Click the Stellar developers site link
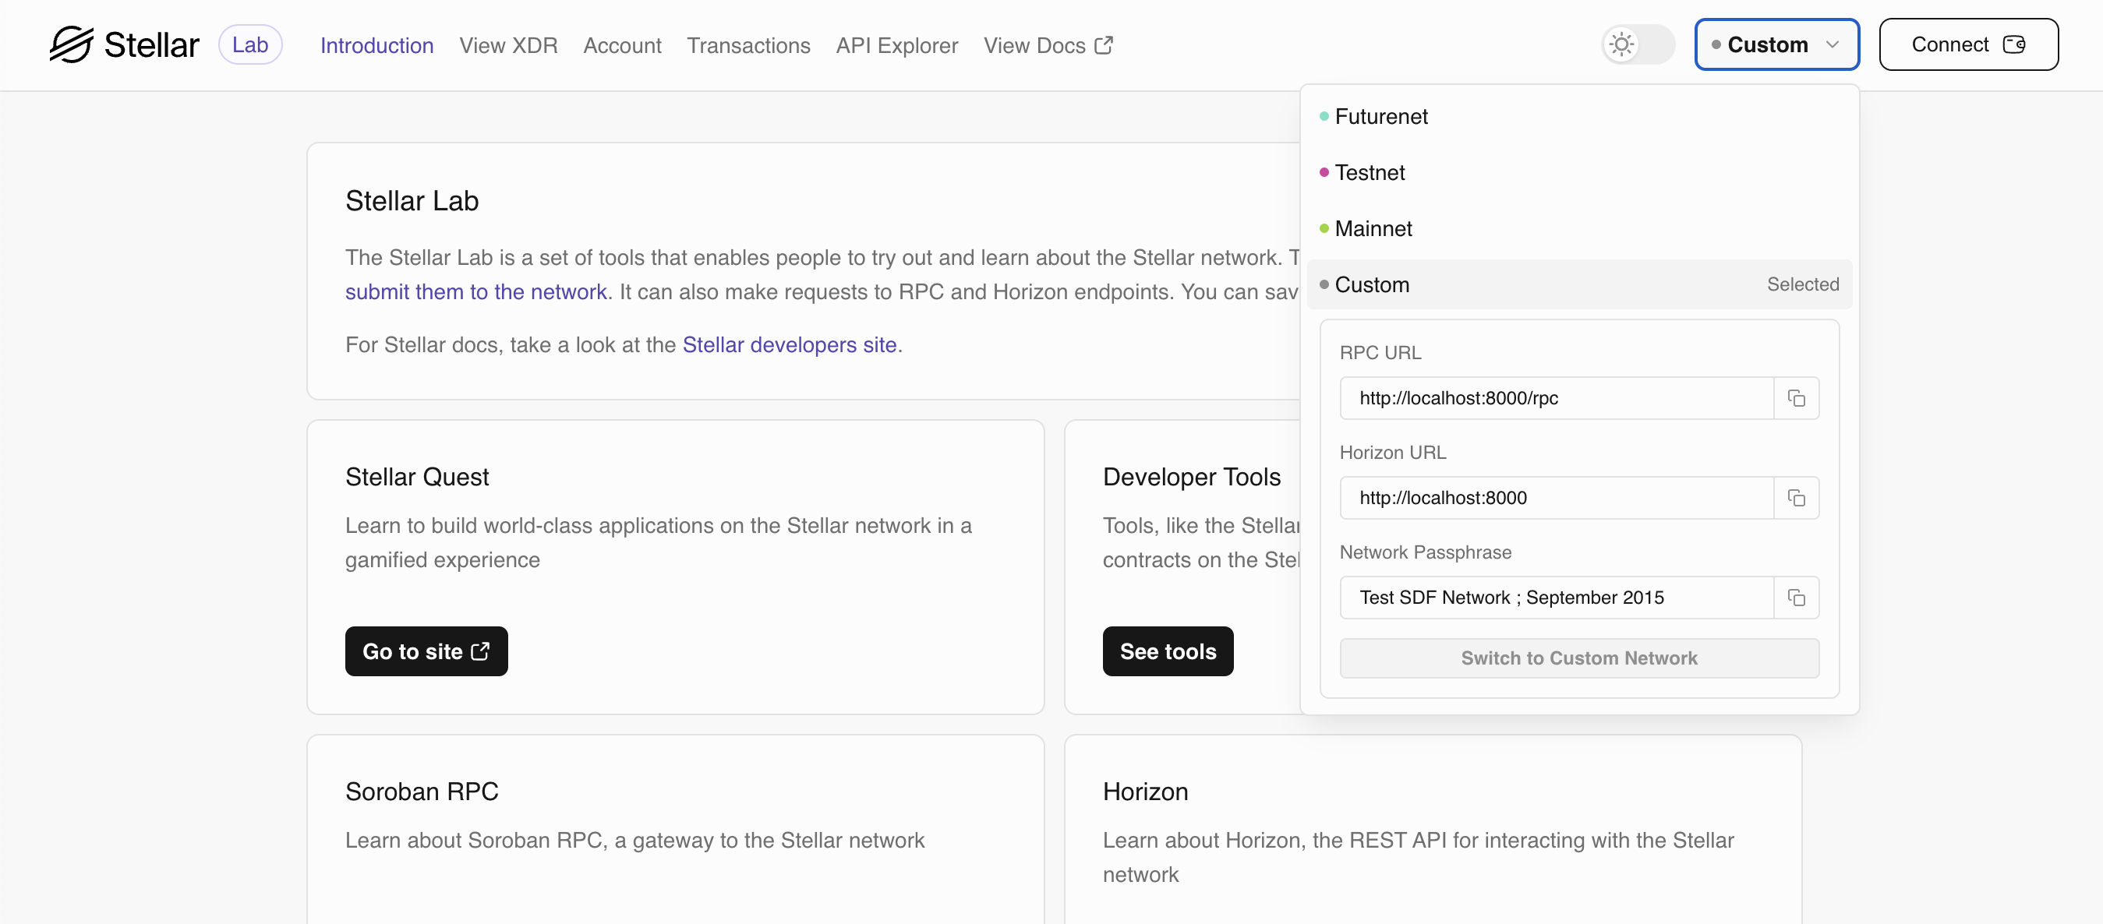 [790, 344]
